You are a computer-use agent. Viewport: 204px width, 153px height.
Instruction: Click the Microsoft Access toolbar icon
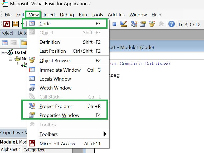click(7, 24)
